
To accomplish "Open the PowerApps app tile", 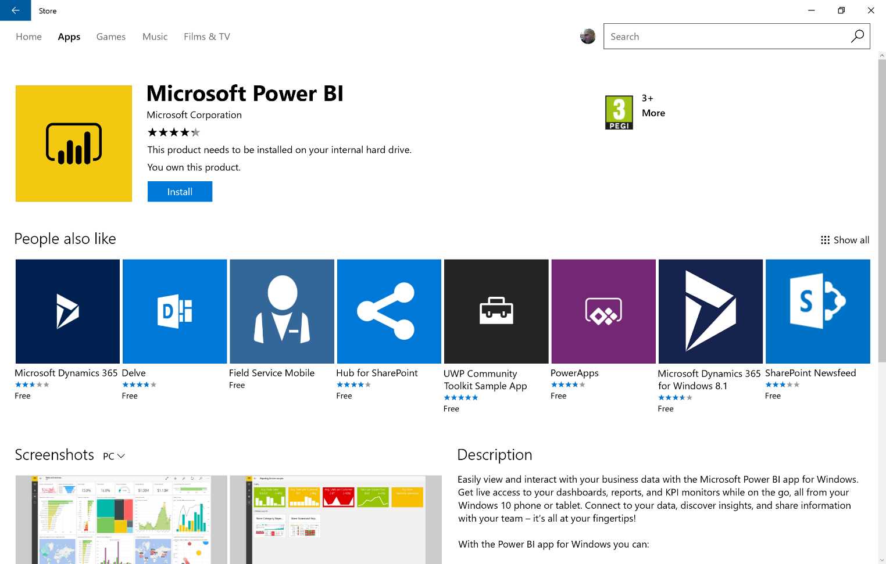I will (x=603, y=311).
